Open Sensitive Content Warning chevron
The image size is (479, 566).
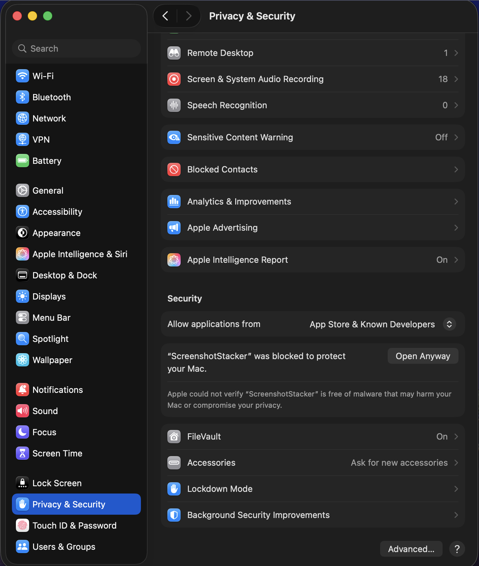pyautogui.click(x=456, y=137)
